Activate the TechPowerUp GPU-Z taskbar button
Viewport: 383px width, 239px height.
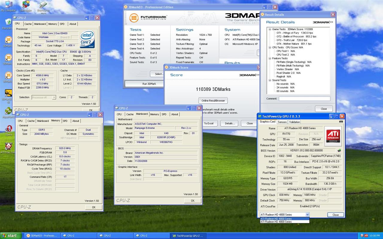[x=188, y=236]
